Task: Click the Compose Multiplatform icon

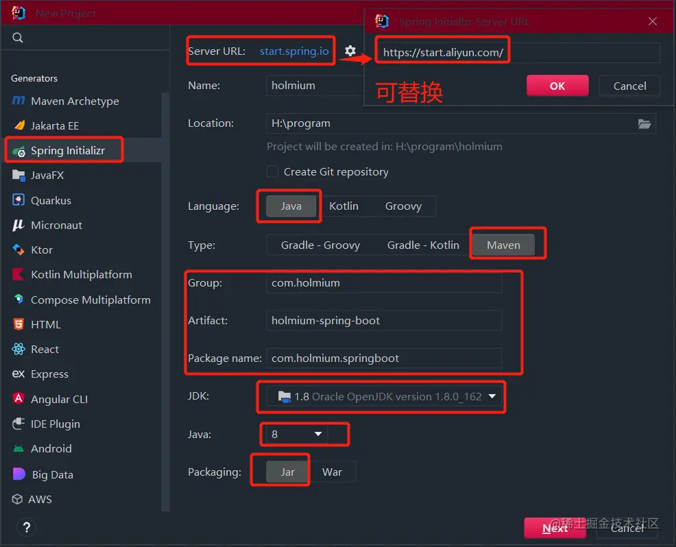Action: tap(19, 299)
